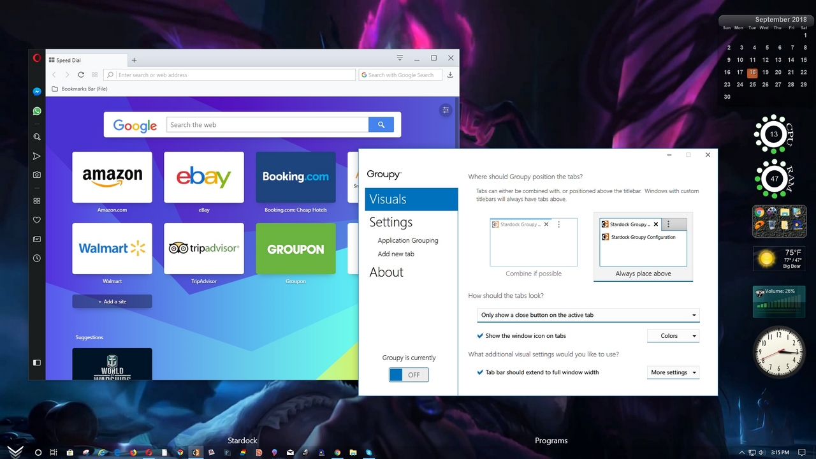Open Task View on the taskbar

54,453
